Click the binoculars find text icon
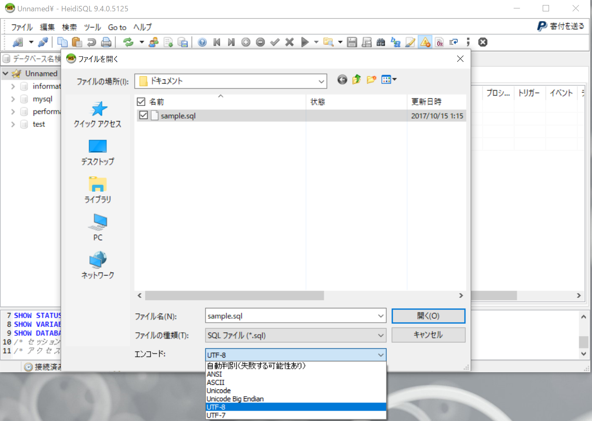 point(381,42)
